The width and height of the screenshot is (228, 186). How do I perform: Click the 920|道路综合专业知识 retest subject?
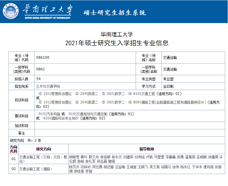(61, 118)
